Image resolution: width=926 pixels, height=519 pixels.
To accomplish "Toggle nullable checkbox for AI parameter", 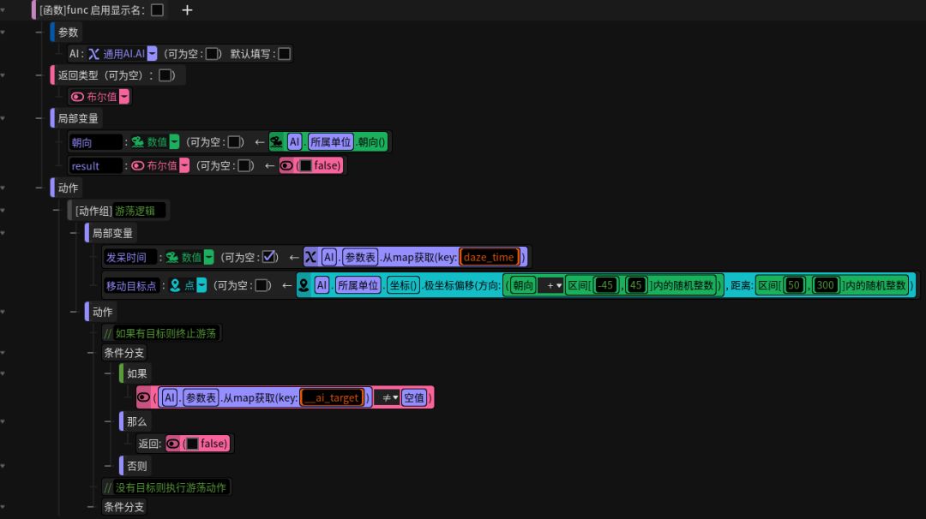I will point(212,54).
